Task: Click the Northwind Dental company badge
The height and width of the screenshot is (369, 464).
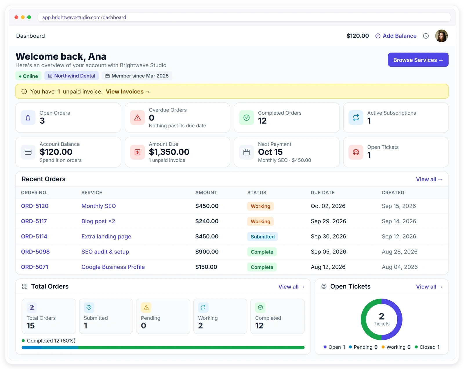Action: click(x=72, y=76)
